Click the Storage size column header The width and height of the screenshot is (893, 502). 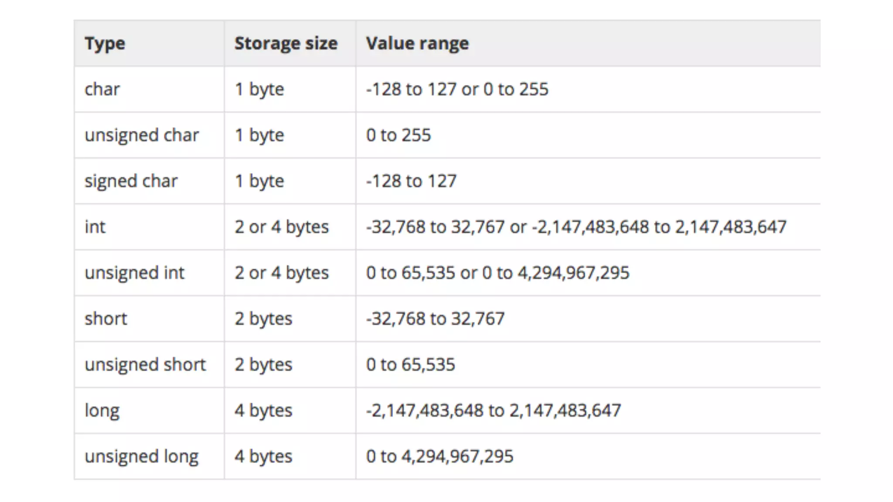click(286, 43)
